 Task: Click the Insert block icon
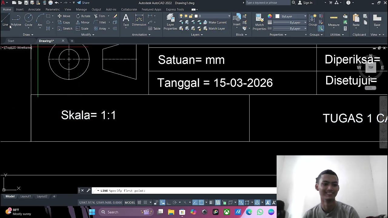tap(237, 20)
